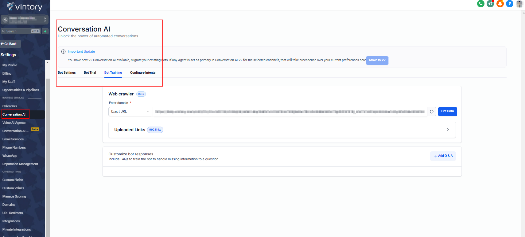The image size is (525, 237).
Task: Open Manage Scoring settings
Action: point(14,196)
